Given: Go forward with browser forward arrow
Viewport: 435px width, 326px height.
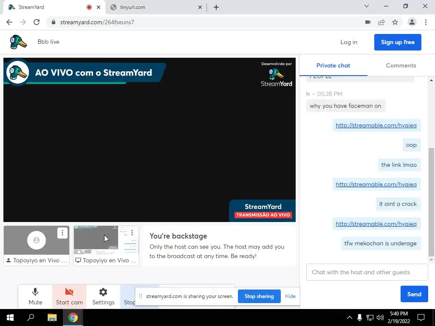Looking at the screenshot, I should point(23,22).
